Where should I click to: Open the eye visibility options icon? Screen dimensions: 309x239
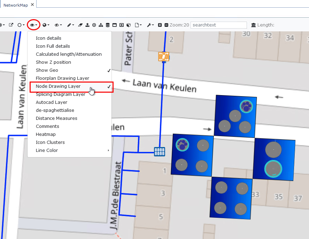tap(32, 25)
